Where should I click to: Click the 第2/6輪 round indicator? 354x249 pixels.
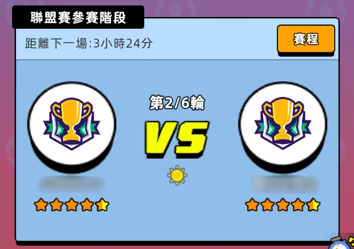pyautogui.click(x=177, y=103)
